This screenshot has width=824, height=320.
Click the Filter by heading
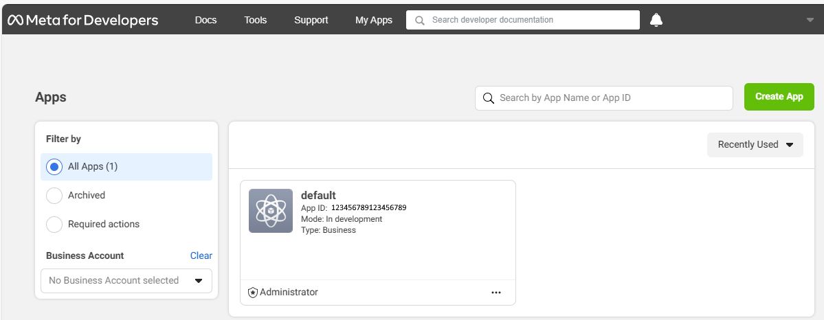pyautogui.click(x=64, y=139)
